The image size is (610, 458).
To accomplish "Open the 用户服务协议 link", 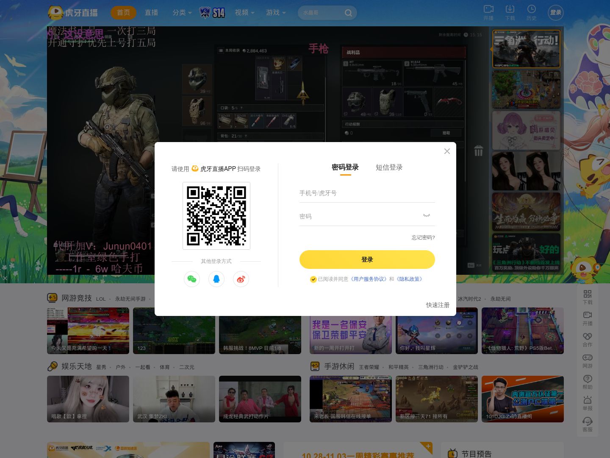I will coord(368,279).
